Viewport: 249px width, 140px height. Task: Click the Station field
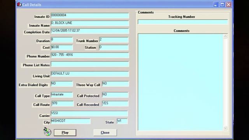point(114,47)
